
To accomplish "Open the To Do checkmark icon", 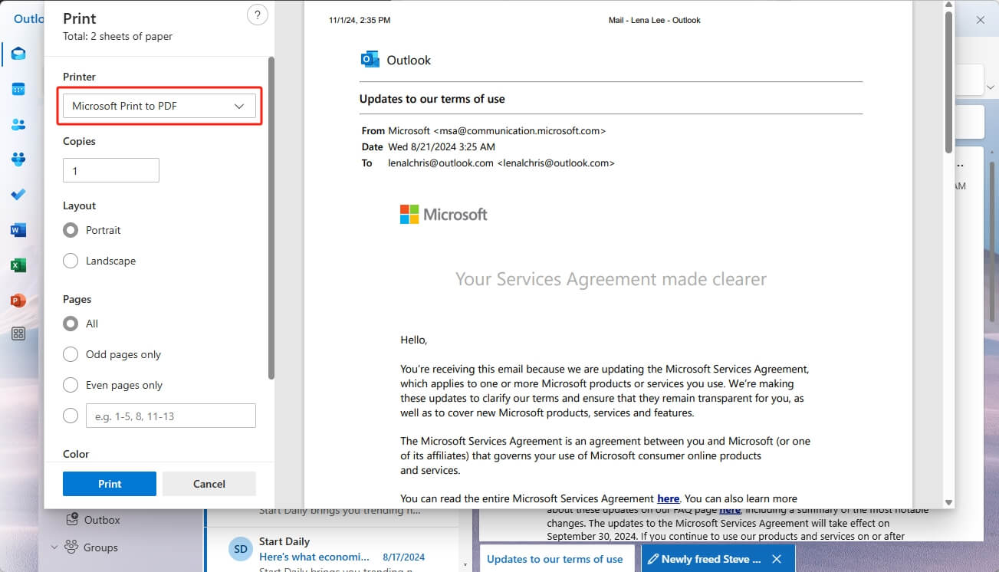I will (x=18, y=195).
